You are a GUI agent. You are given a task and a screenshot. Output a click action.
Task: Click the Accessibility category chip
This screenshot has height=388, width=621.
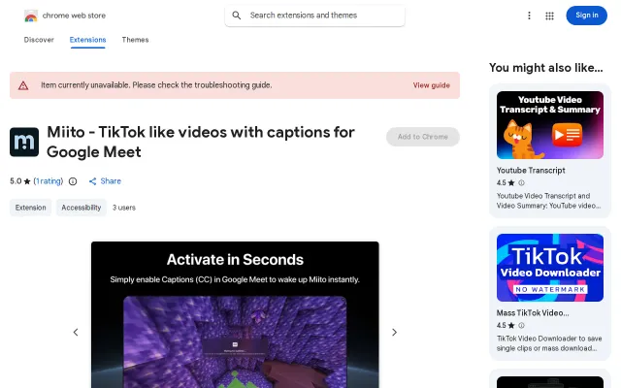(x=82, y=208)
